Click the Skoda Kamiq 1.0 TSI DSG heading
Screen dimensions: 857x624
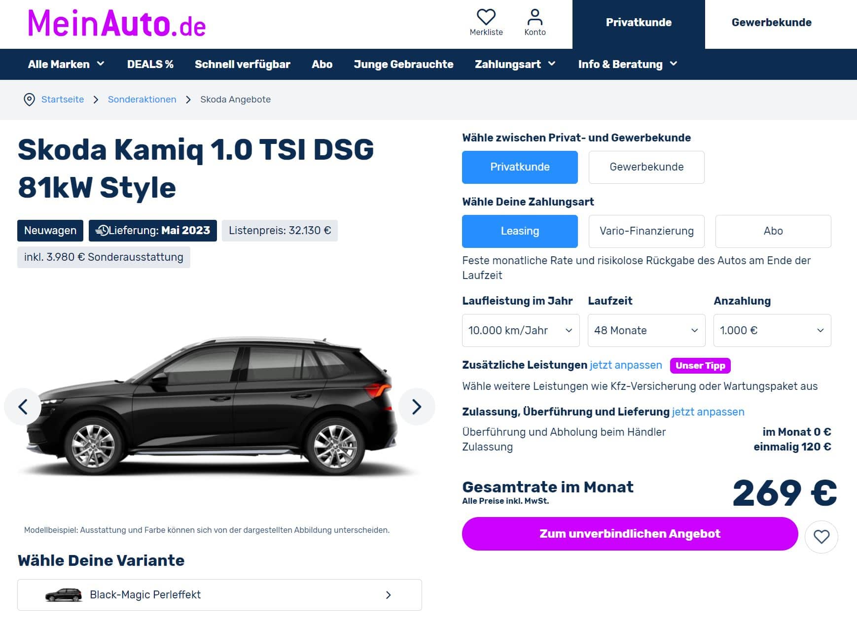196,169
